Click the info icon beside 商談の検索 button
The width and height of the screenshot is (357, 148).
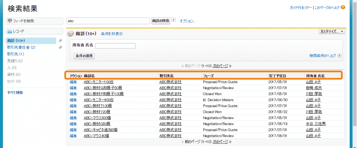click(x=174, y=20)
